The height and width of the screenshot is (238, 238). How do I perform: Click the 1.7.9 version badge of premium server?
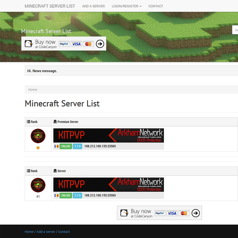click(x=77, y=146)
